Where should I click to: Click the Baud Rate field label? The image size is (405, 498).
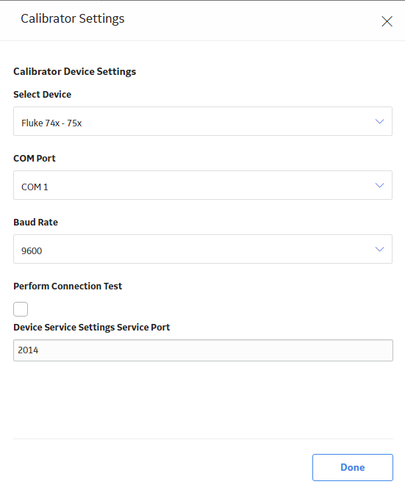click(35, 222)
